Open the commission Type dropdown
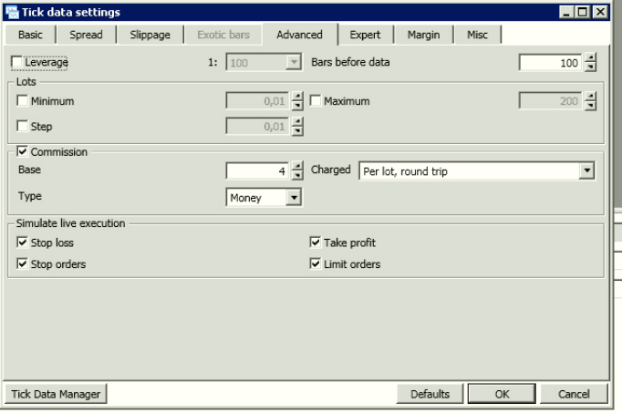 pyautogui.click(x=294, y=198)
